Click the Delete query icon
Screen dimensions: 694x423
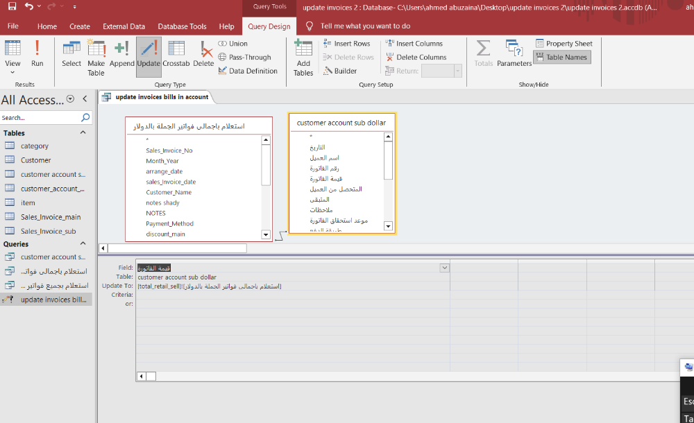coord(203,54)
